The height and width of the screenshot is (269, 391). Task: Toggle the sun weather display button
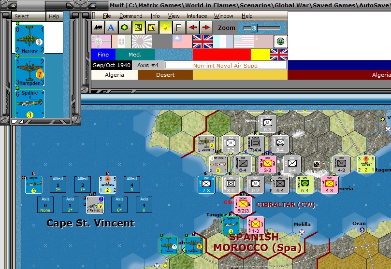coord(165,28)
